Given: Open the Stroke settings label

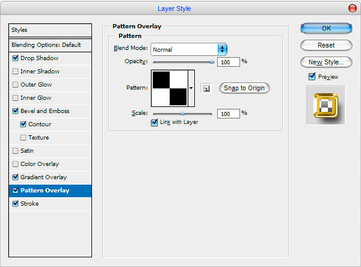Looking at the screenshot, I should (x=29, y=203).
